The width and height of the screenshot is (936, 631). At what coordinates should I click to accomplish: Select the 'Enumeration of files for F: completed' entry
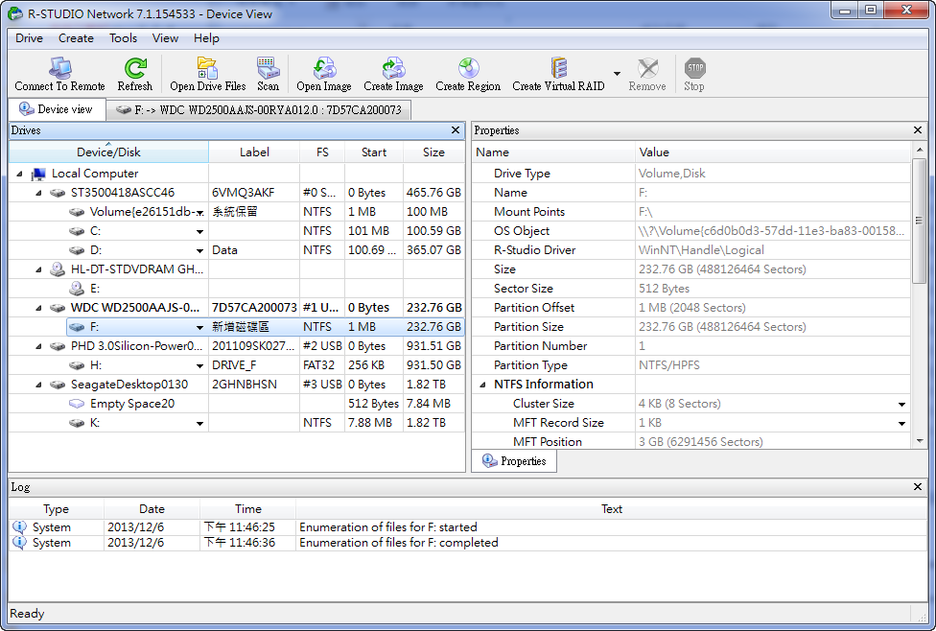pyautogui.click(x=468, y=543)
